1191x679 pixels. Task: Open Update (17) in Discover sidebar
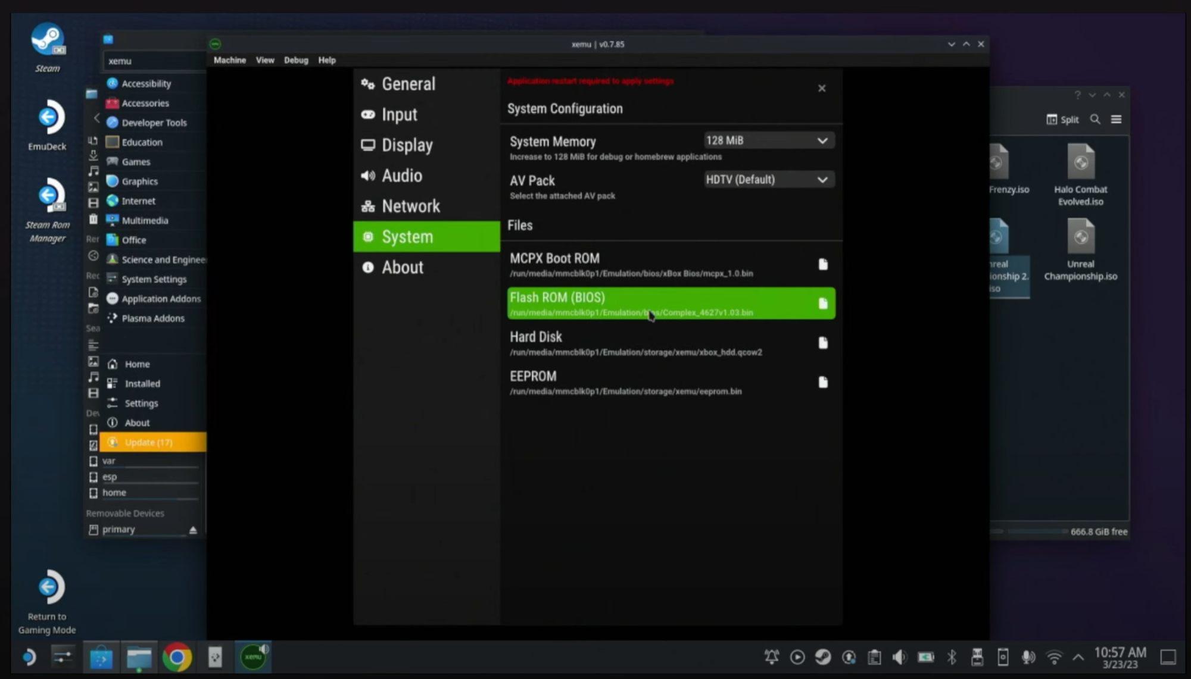[154, 442]
